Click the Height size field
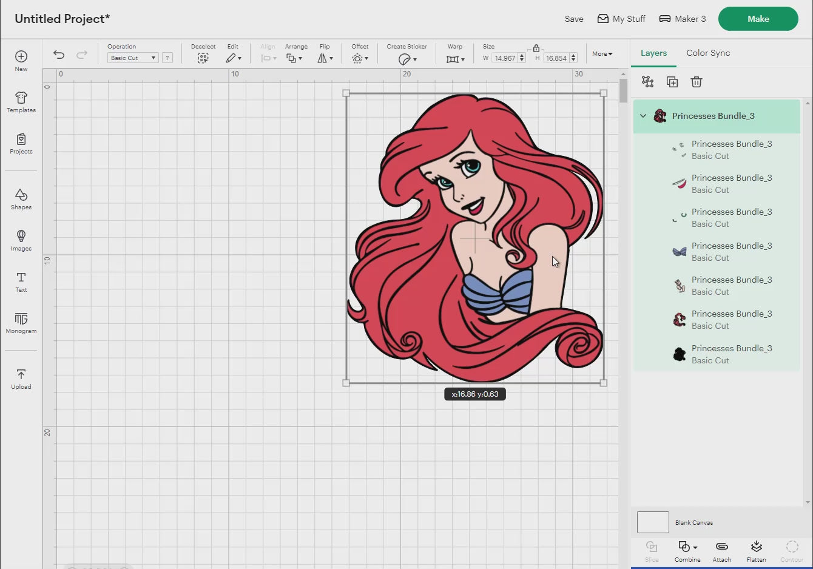Screen dimensions: 813x569 tap(556, 58)
